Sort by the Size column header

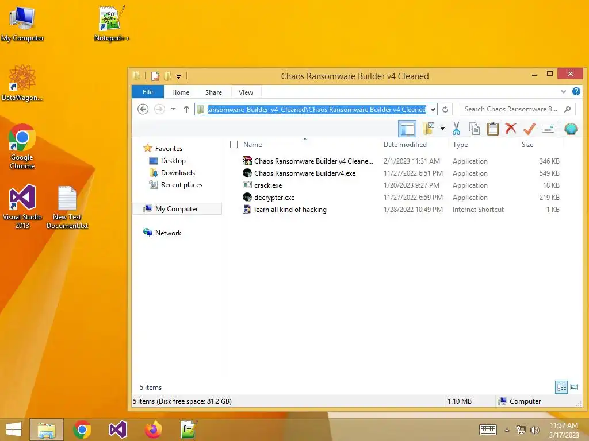click(527, 144)
